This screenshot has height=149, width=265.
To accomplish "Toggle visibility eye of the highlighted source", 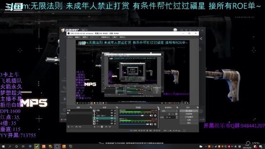I will pyautogui.click(x=112, y=118).
